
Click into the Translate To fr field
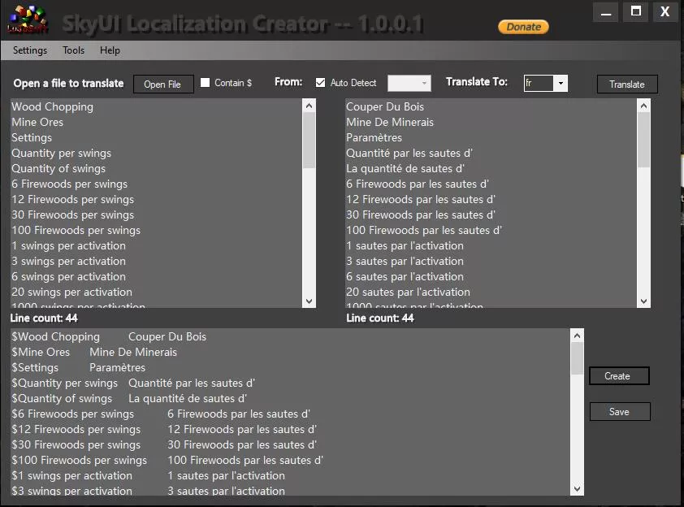[x=539, y=83]
